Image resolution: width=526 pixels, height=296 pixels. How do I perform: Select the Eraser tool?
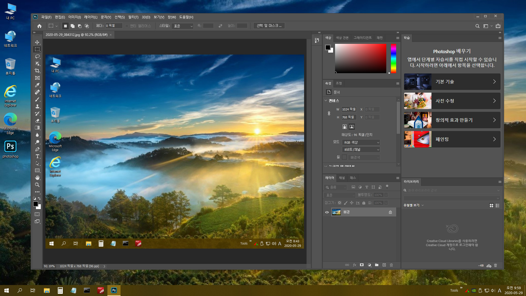coord(37,121)
